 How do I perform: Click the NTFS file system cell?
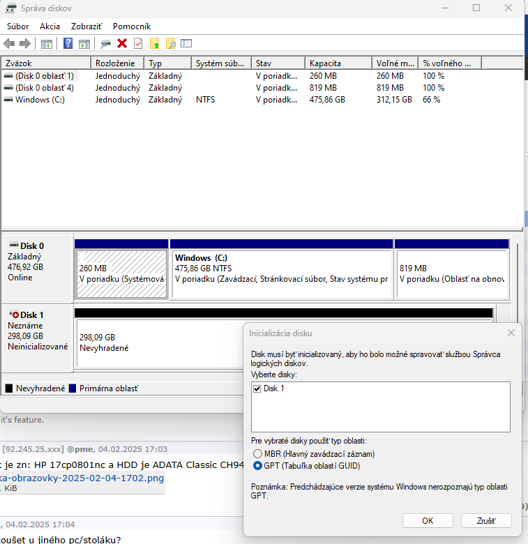(205, 100)
